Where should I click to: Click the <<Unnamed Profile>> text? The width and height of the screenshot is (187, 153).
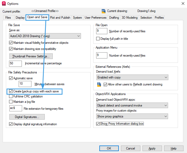[x=45, y=11]
